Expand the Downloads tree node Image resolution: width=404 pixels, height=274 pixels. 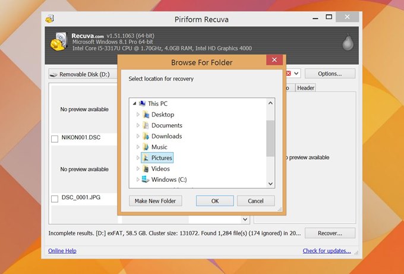[x=138, y=136]
